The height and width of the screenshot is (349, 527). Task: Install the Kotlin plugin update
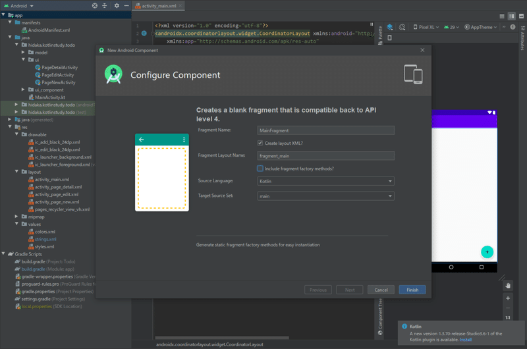tap(466, 340)
